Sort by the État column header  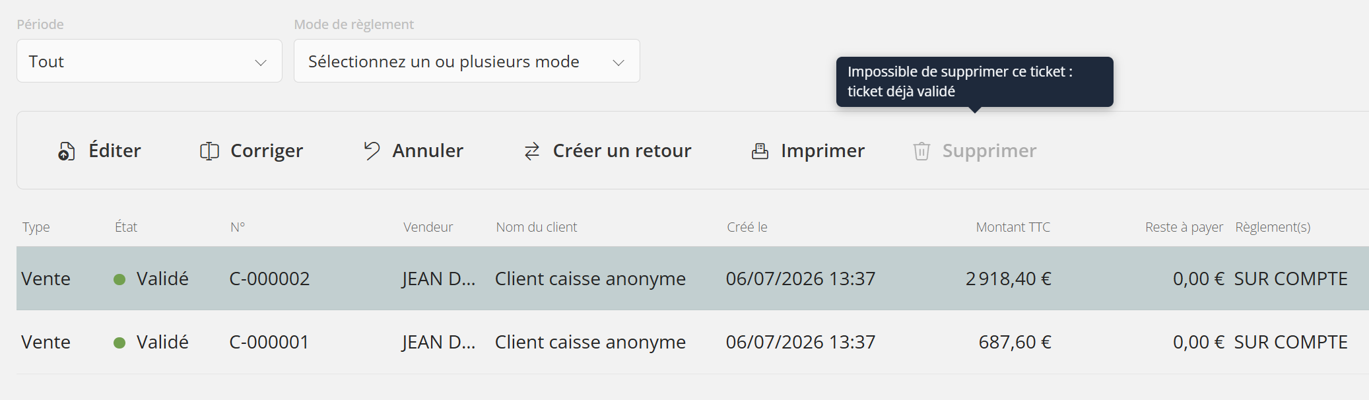[126, 226]
